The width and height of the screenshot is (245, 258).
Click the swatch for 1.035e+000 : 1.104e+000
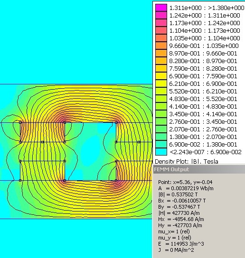coord(161,38)
